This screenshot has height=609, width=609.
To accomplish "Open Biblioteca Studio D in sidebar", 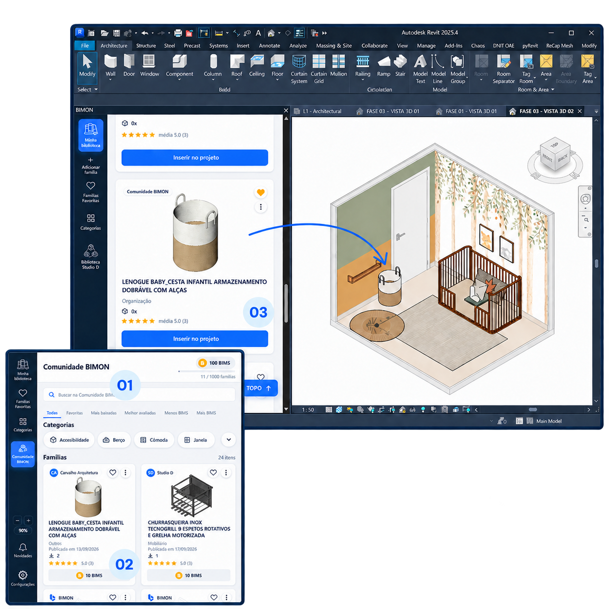I will pyautogui.click(x=91, y=257).
